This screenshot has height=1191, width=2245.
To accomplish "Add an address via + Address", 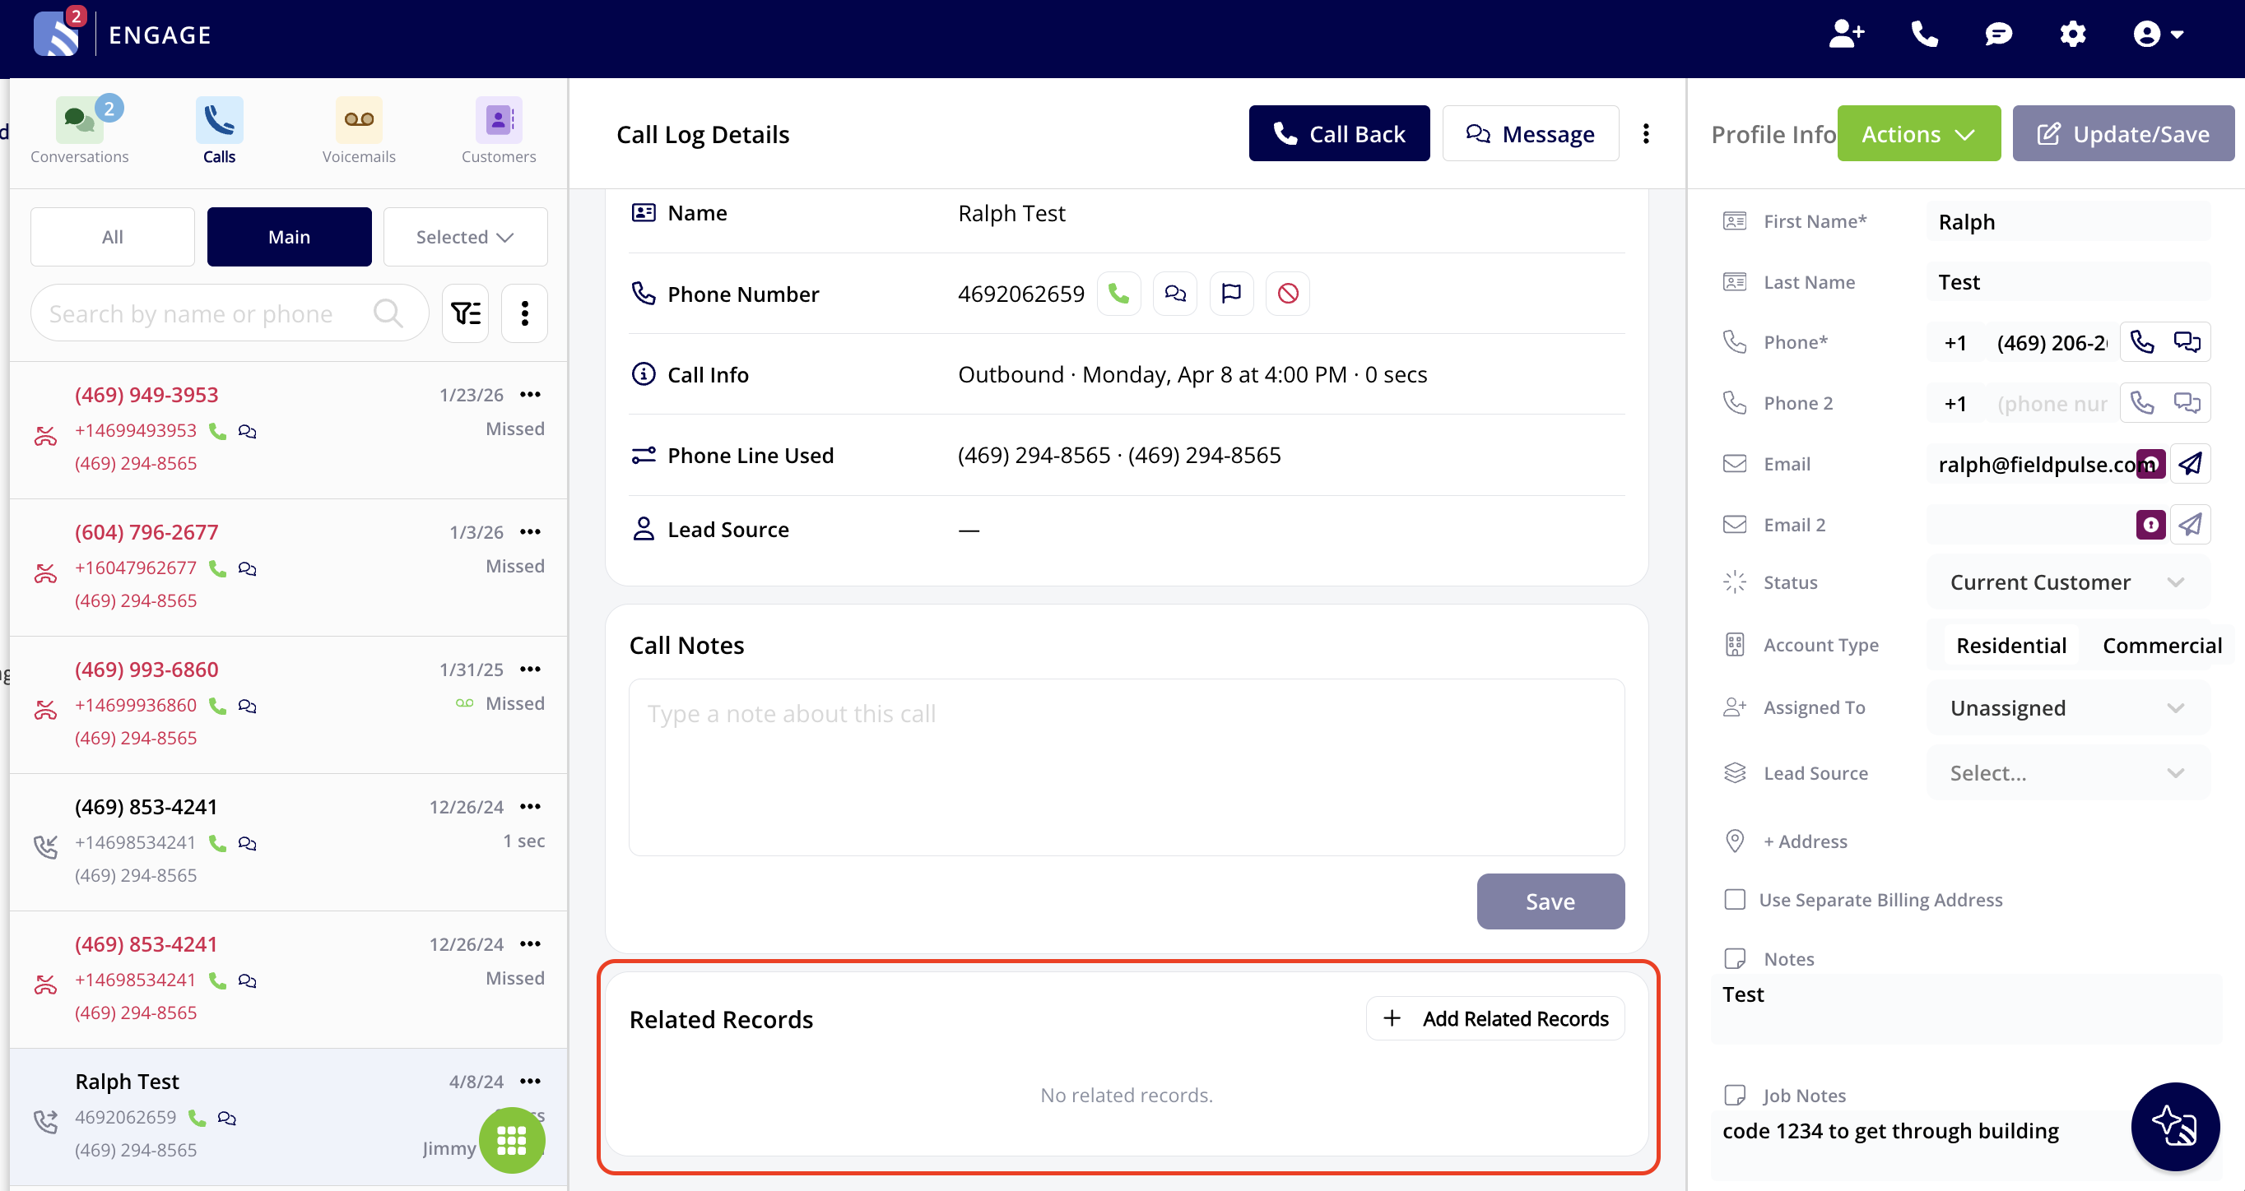I will coord(1804,841).
